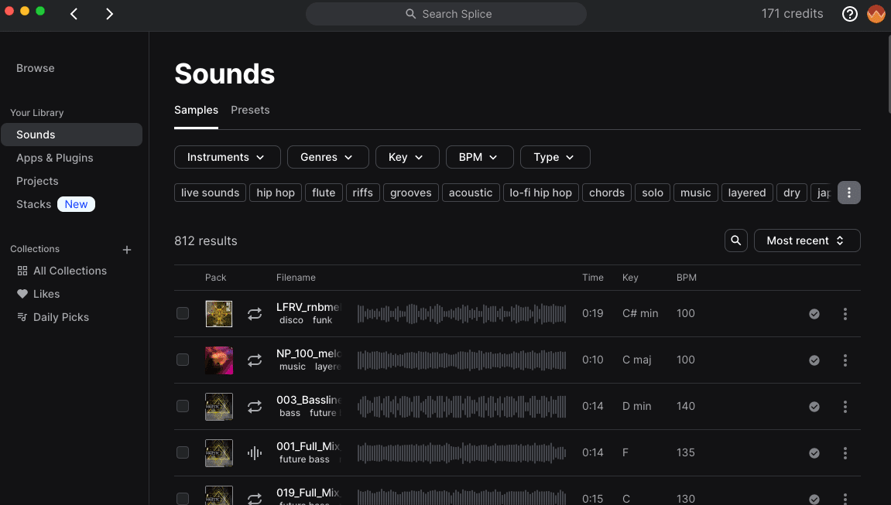Open the Likes collection
This screenshot has width=891, height=505.
point(39,294)
